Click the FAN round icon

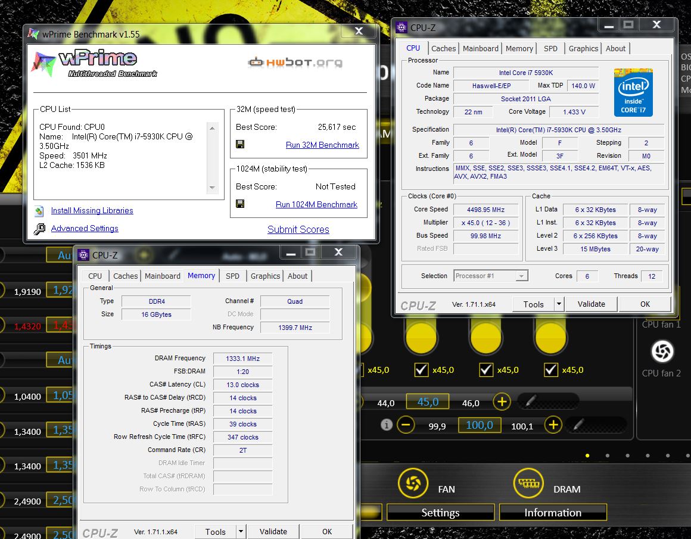click(413, 484)
